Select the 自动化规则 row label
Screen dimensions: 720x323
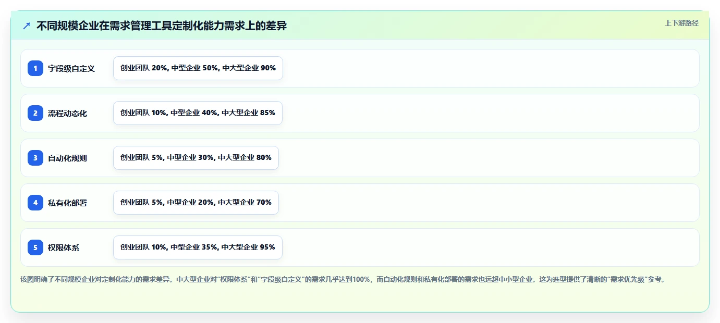point(68,158)
